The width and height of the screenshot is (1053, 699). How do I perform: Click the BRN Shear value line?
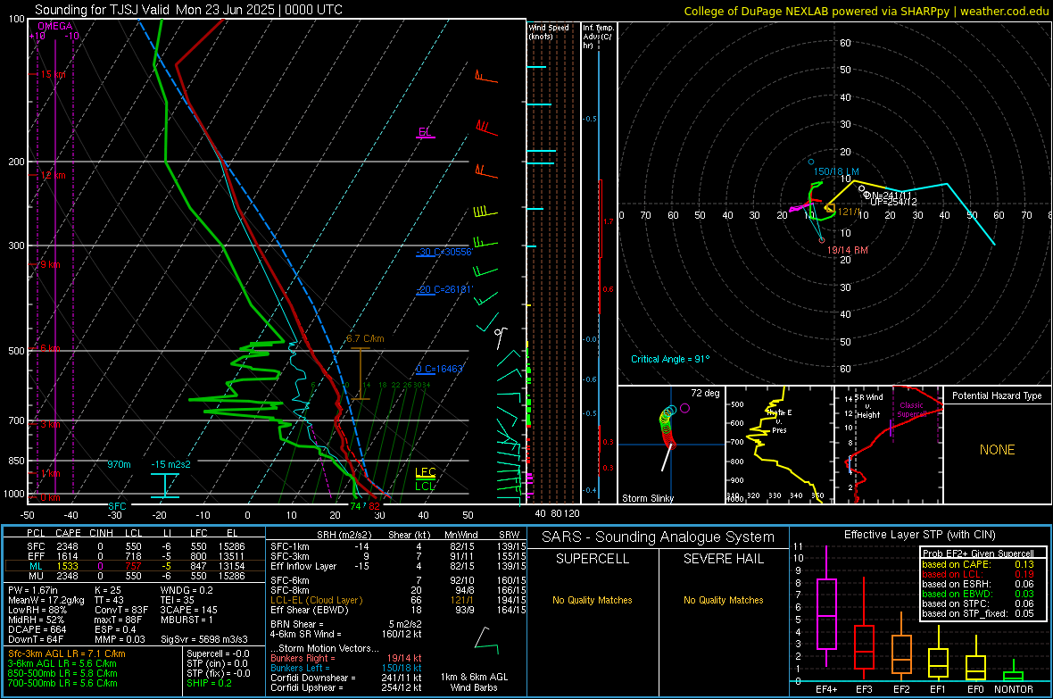(x=346, y=624)
